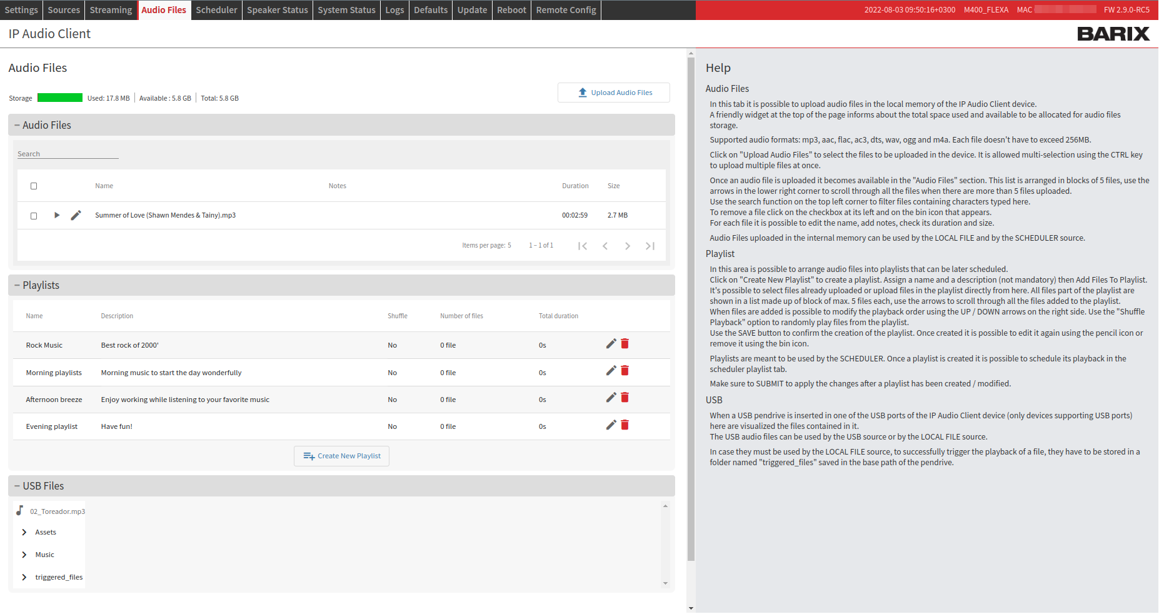Screen dimensions: 1159x614
Task: Collapse the Playlists section
Action: pyautogui.click(x=18, y=285)
